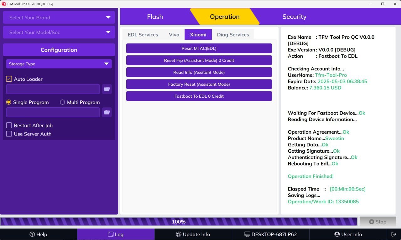Click Read Info (Assitant Mode) button
This screenshot has width=401, height=240.
(199, 72)
